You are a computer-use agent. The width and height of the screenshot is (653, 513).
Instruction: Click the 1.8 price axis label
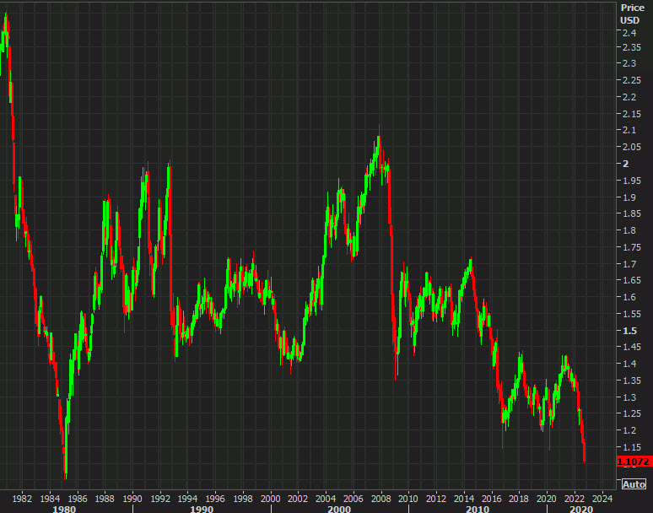coord(629,230)
